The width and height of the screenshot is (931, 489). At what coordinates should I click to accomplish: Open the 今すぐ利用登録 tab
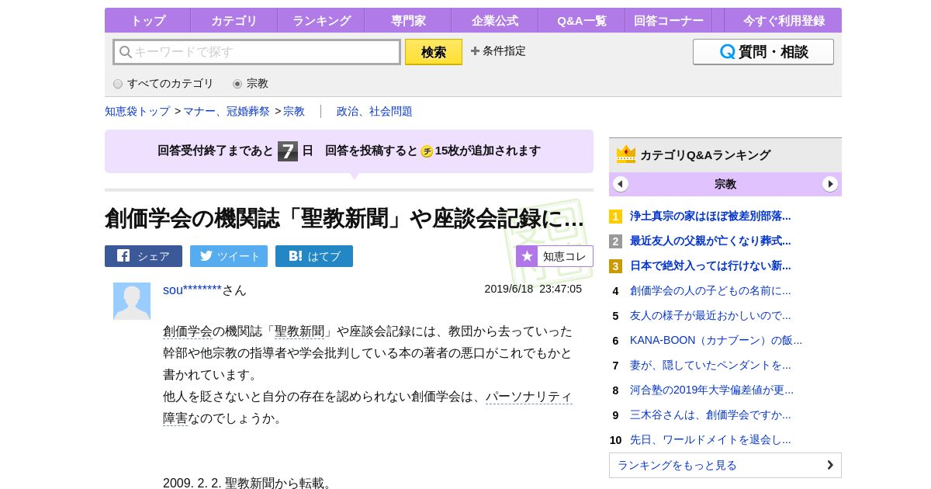784,20
